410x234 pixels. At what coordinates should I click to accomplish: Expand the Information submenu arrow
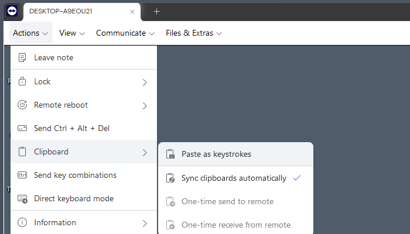click(145, 223)
